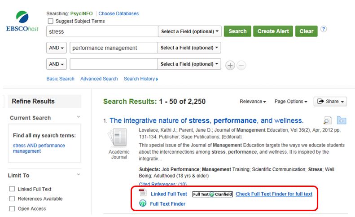Viewport: 355px width, 217px height.
Task: Add a search row with plus icon
Action: point(230,65)
